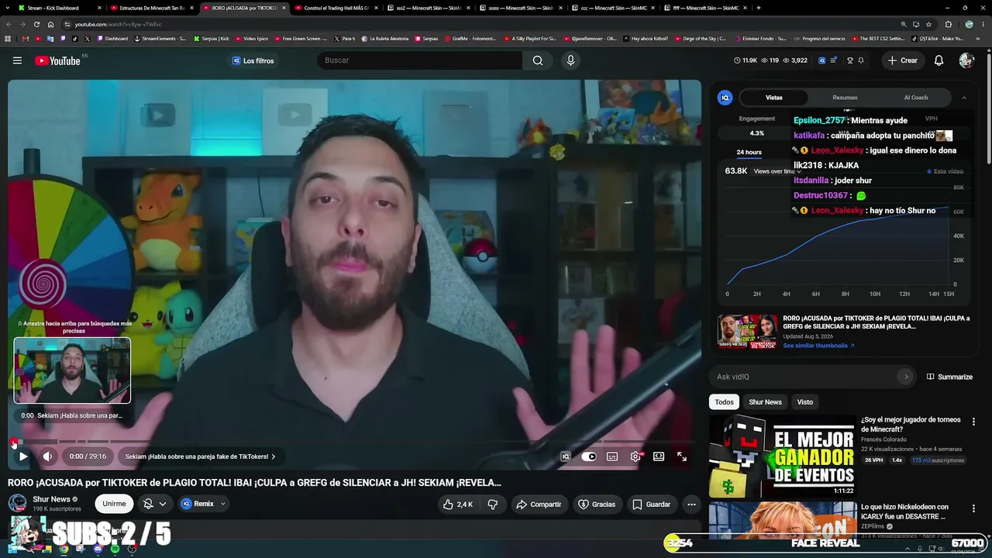Seek on the video progress bar
The image size is (992, 558).
tap(355, 442)
